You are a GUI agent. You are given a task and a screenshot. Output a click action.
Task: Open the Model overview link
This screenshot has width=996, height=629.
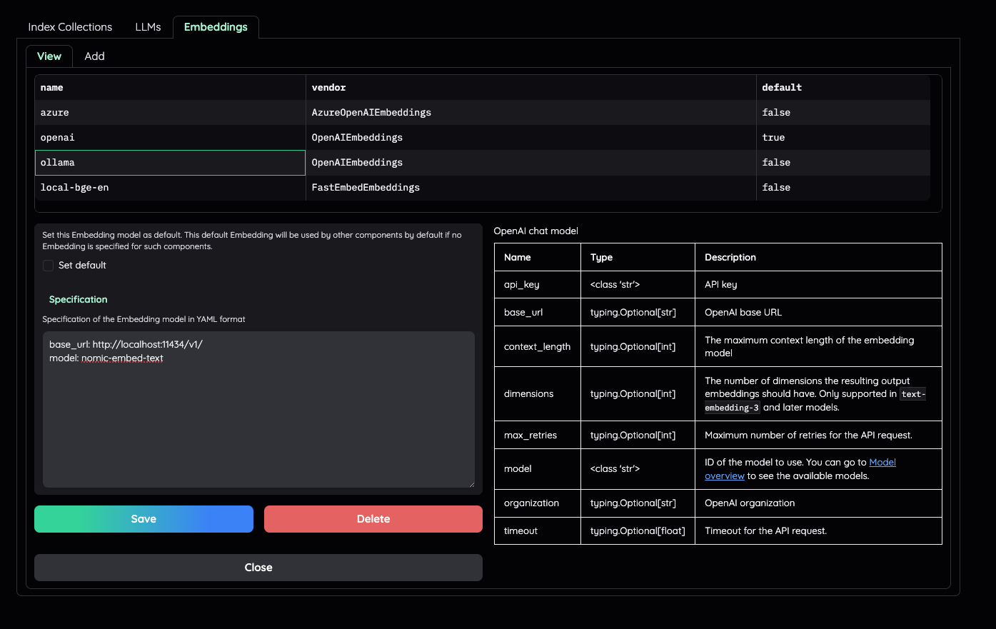[x=882, y=463]
